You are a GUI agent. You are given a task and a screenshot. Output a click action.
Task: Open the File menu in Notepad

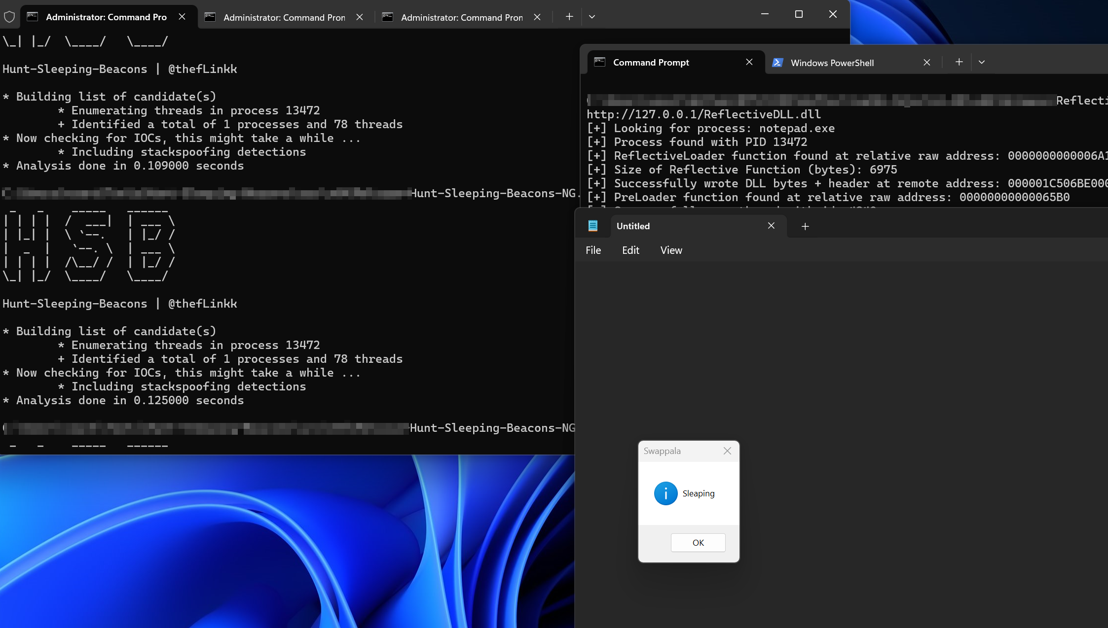click(593, 250)
